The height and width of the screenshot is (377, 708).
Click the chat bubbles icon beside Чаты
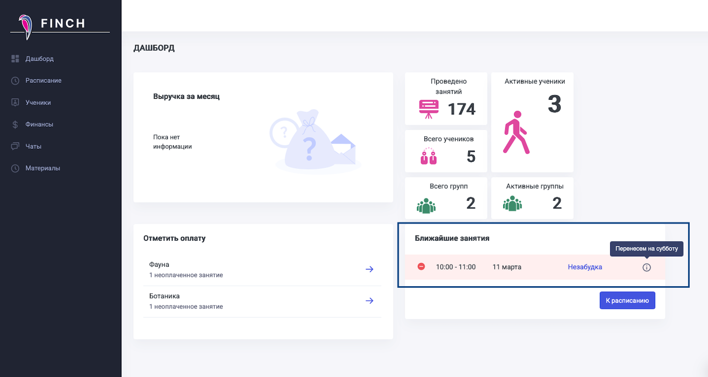point(15,147)
